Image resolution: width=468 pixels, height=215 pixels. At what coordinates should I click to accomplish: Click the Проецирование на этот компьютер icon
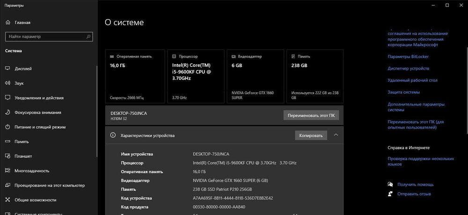click(x=8, y=185)
